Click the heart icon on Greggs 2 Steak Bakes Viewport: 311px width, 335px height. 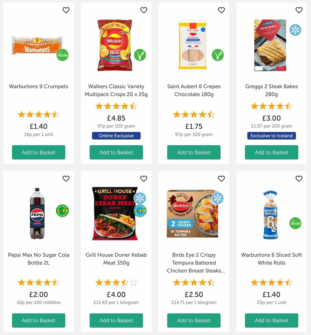(x=299, y=10)
